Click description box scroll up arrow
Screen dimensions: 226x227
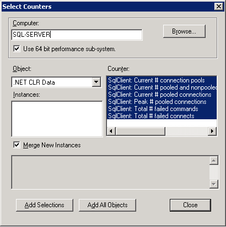[214, 160]
